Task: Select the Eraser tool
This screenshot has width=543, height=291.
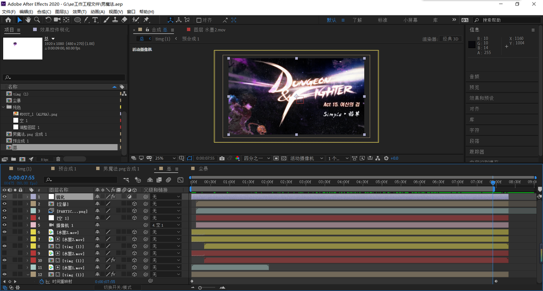Action: 124,20
